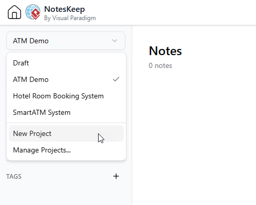
Task: Select the Draft project
Action: coord(66,63)
